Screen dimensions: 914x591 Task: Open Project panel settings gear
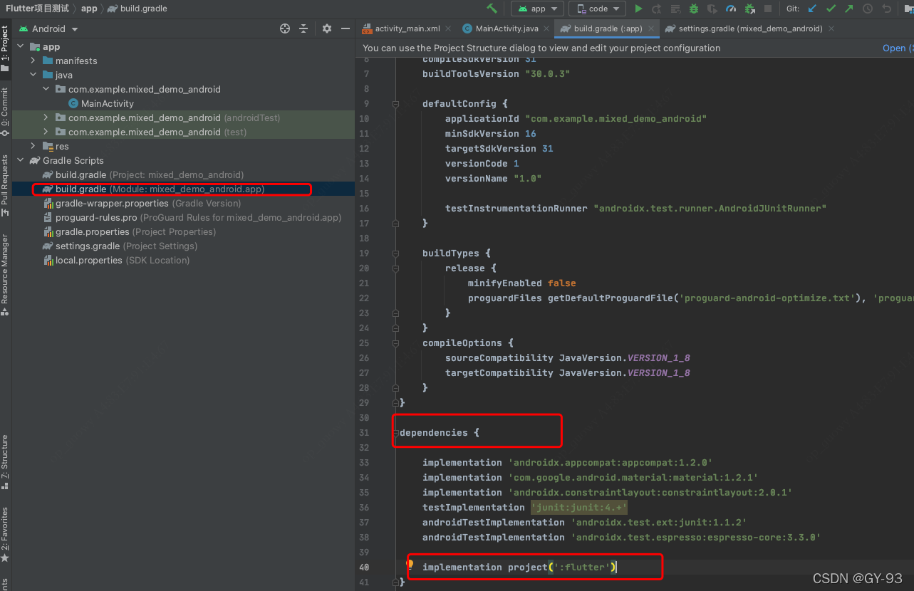click(x=327, y=28)
